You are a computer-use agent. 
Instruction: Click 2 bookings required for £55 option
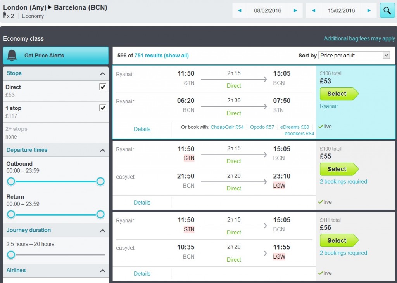[343, 182]
